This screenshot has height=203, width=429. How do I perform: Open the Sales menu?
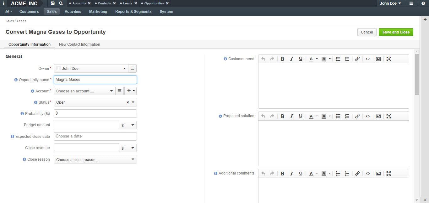[x=52, y=12]
